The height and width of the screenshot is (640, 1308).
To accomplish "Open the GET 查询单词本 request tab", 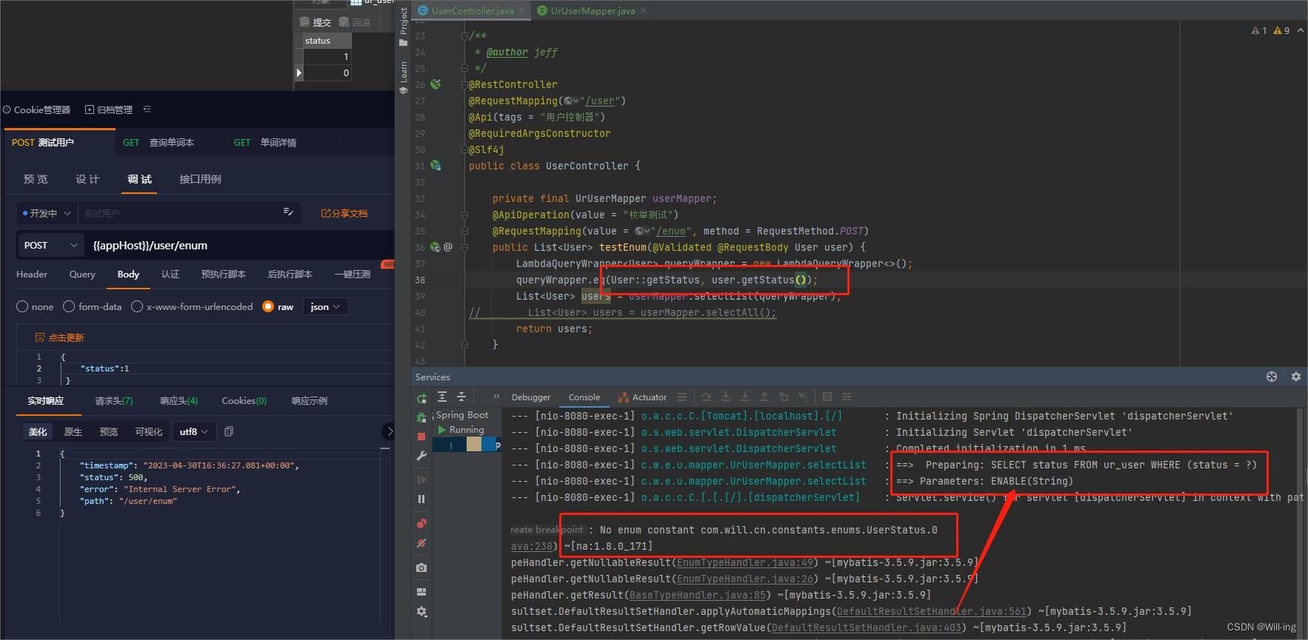I will [159, 142].
